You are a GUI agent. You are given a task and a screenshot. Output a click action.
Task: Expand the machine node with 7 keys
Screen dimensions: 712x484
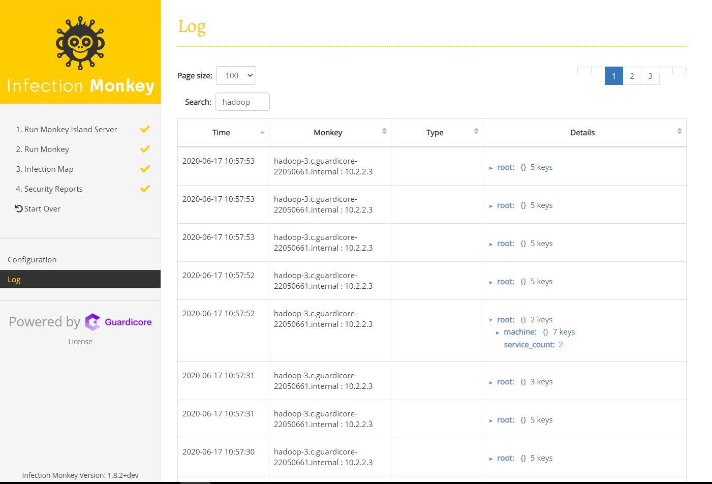tap(499, 331)
